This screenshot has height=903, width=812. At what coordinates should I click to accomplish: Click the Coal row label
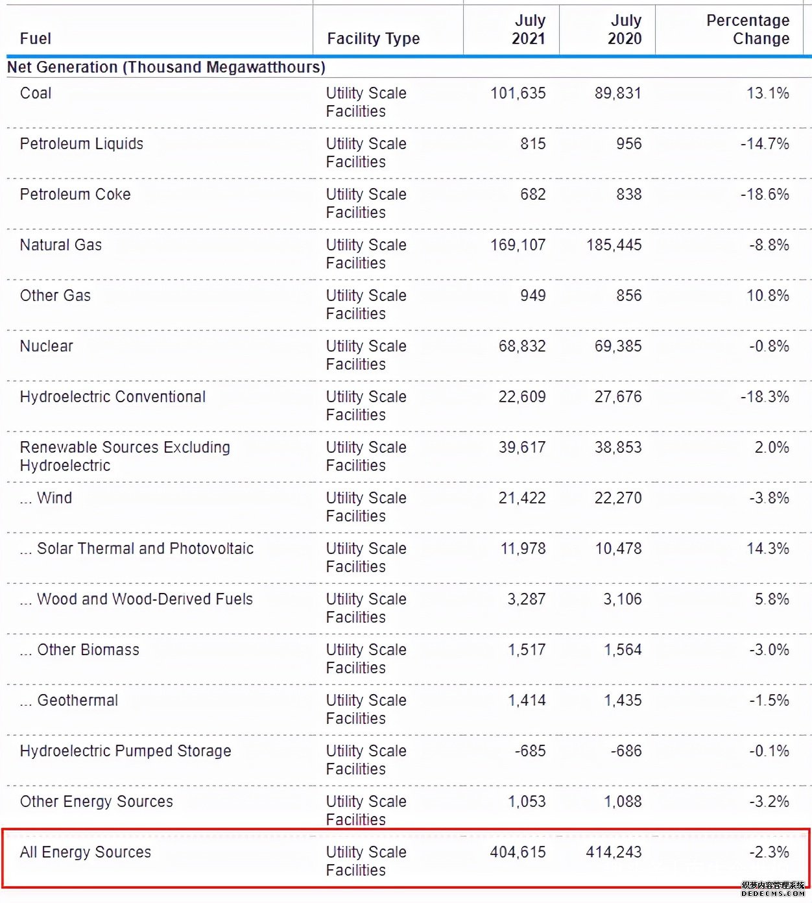coord(36,93)
